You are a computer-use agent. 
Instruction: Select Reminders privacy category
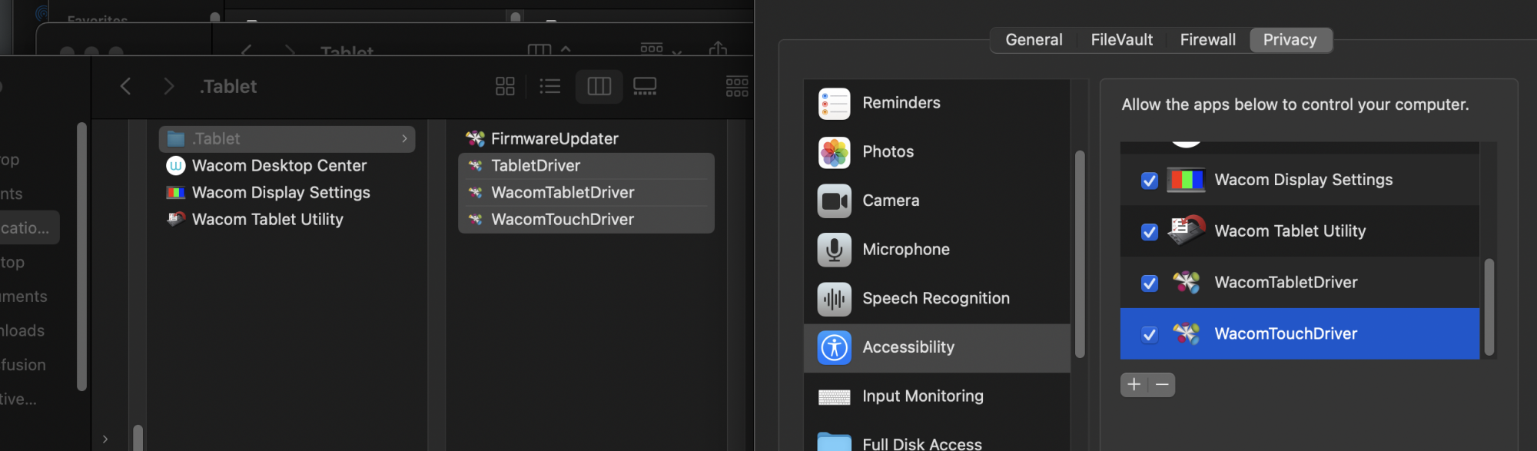point(937,103)
